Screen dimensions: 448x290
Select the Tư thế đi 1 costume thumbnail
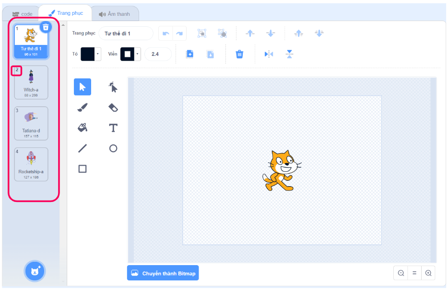click(x=31, y=42)
